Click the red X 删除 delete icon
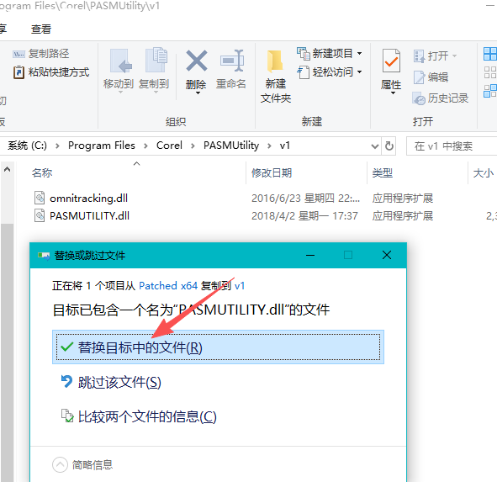The width and height of the screenshot is (497, 482). tap(197, 61)
